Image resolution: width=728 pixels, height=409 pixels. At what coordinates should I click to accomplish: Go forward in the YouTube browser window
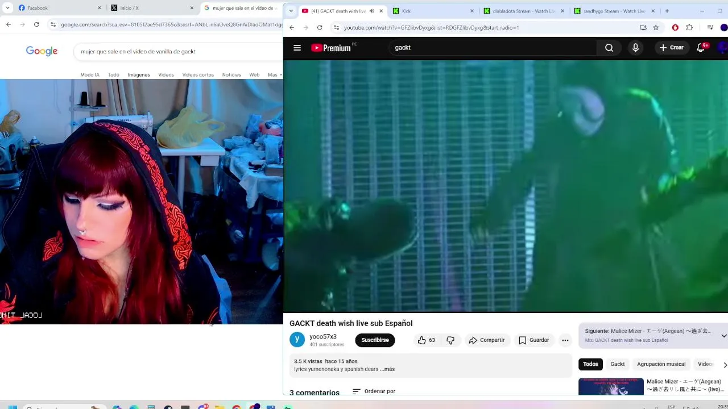(305, 27)
